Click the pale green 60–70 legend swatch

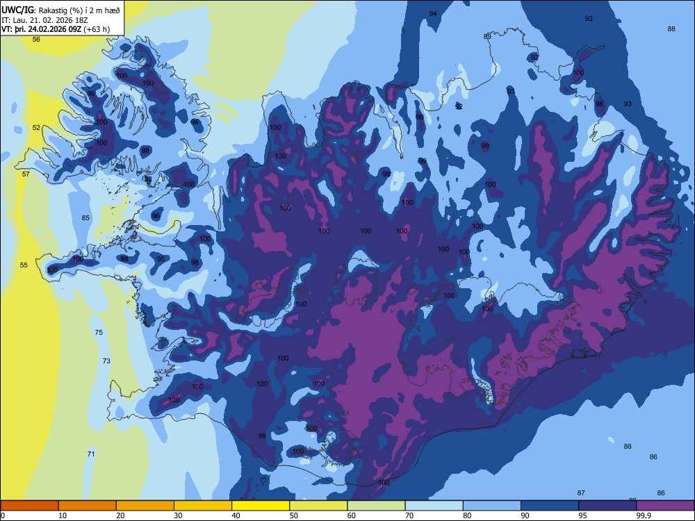pyautogui.click(x=376, y=506)
